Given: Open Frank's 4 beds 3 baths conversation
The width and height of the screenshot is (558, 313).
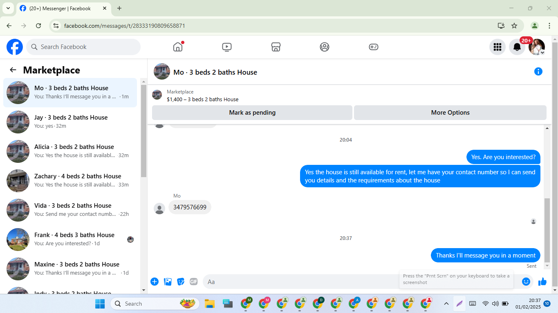Looking at the screenshot, I should (70, 240).
